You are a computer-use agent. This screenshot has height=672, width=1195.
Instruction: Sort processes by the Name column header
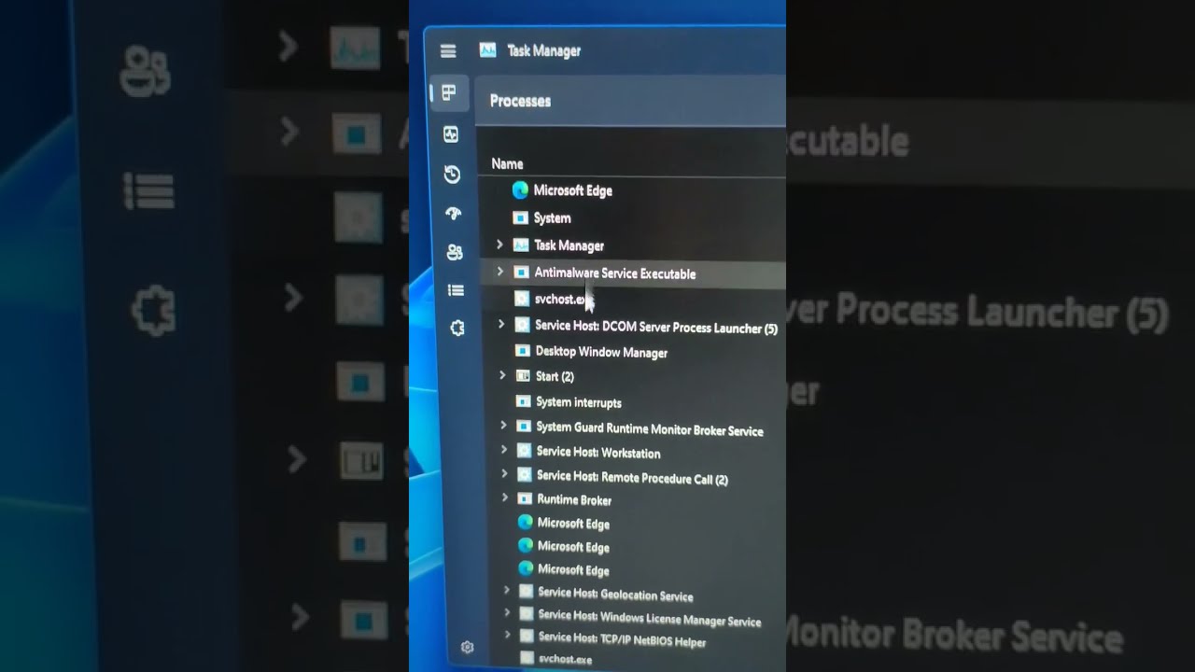pyautogui.click(x=507, y=164)
